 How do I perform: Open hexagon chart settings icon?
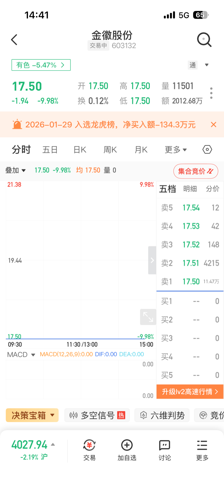[207, 150]
